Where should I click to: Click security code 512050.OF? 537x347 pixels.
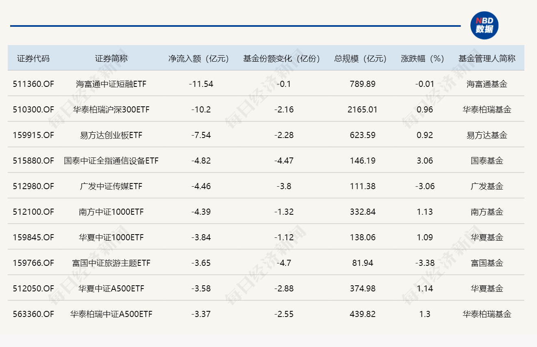(x=33, y=289)
